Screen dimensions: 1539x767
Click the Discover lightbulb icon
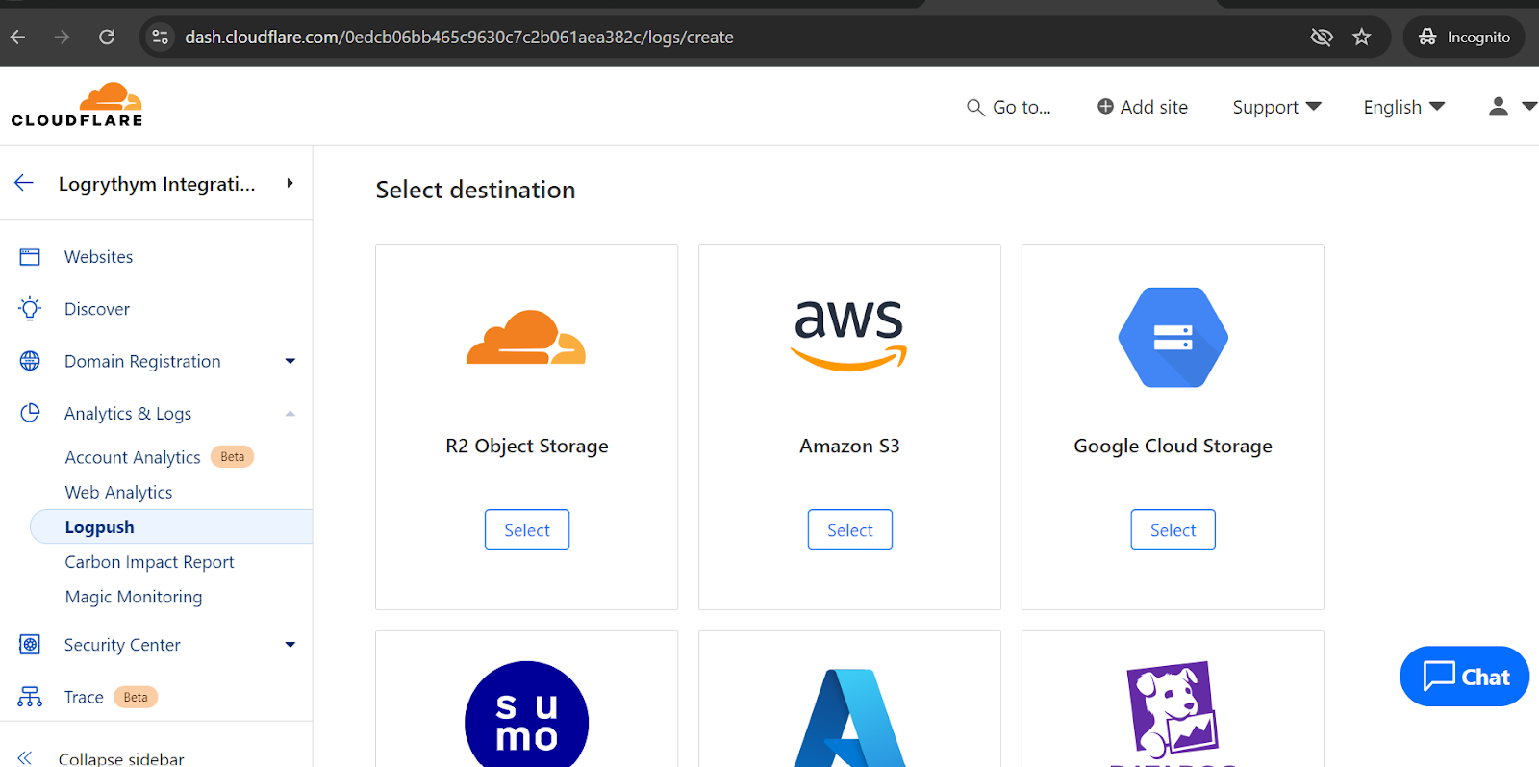coord(30,309)
